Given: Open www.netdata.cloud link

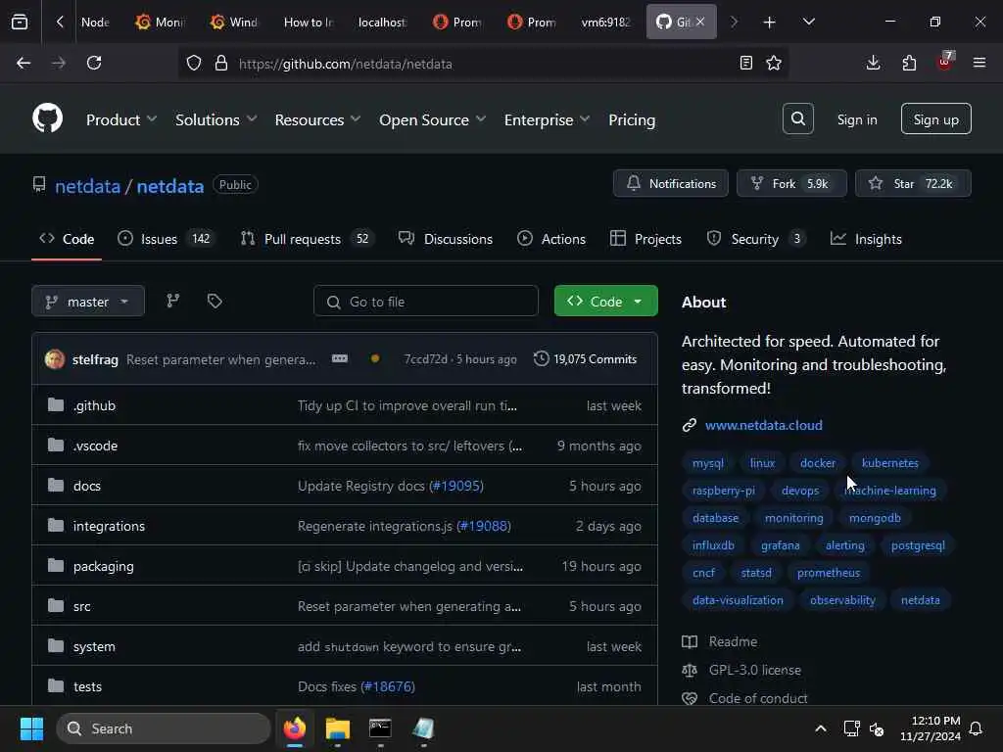Looking at the screenshot, I should (x=764, y=425).
